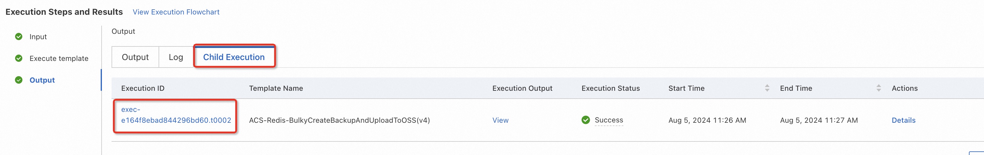Screen dimensions: 984x155
Task: Open execution ID exec-e164f8ebad844296bd60.t0002
Action: (x=176, y=115)
